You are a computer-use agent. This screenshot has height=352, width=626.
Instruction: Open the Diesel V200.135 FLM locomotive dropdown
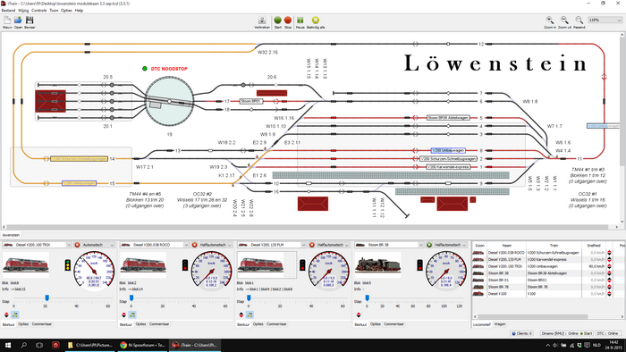(272, 245)
